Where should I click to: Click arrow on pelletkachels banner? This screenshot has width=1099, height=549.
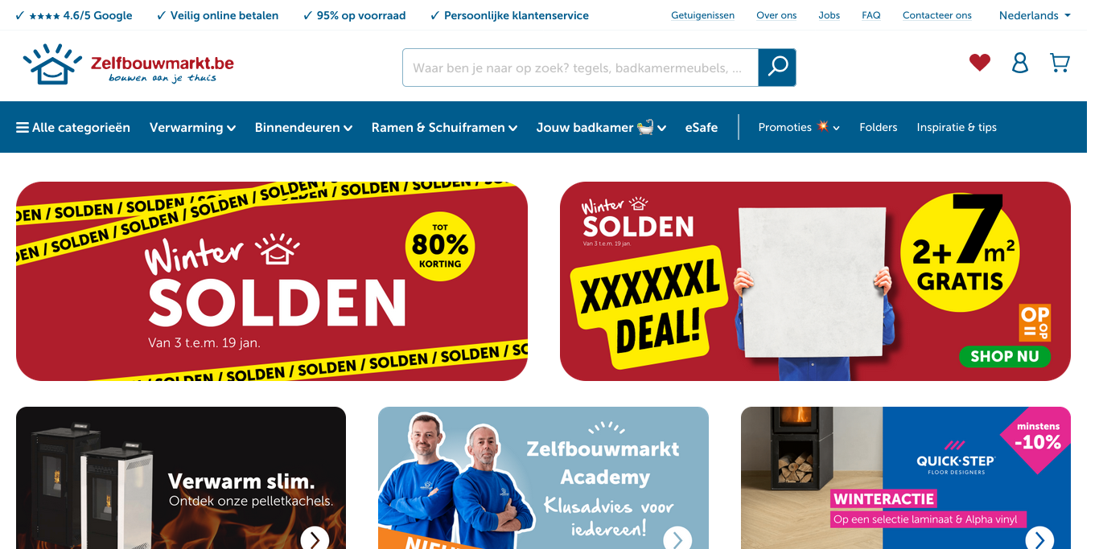tap(315, 539)
